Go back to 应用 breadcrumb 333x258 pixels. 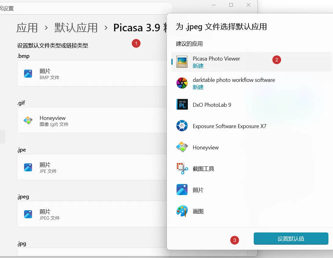pyautogui.click(x=27, y=28)
